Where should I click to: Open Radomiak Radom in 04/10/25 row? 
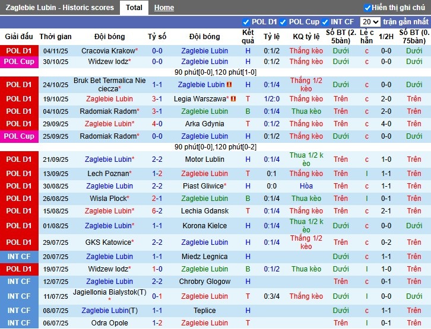pos(109,111)
